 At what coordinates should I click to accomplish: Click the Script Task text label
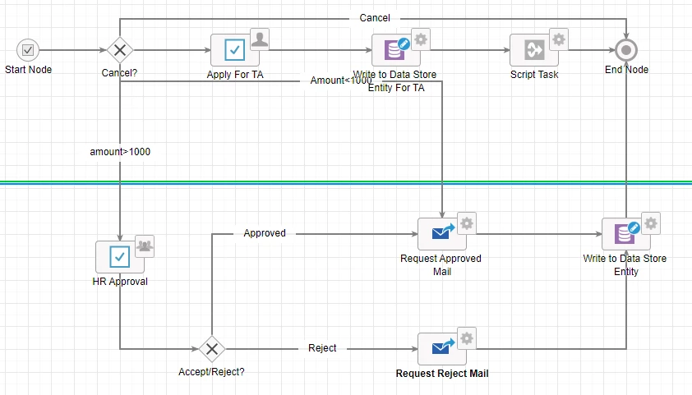pyautogui.click(x=534, y=75)
